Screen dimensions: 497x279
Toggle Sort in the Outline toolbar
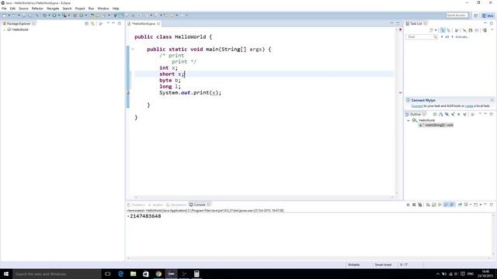click(x=441, y=114)
